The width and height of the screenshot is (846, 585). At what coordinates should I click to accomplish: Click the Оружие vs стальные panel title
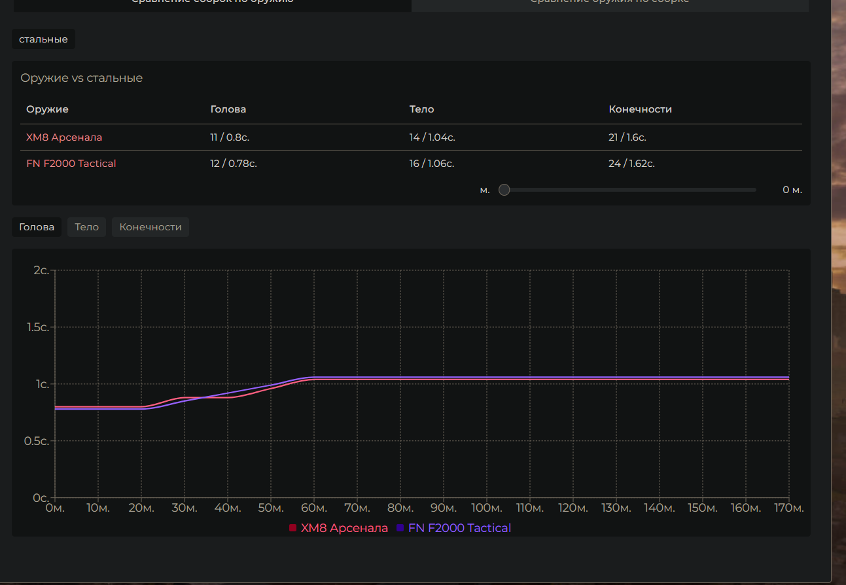click(81, 78)
